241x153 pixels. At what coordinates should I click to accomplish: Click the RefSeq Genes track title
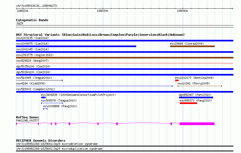coord(27,117)
